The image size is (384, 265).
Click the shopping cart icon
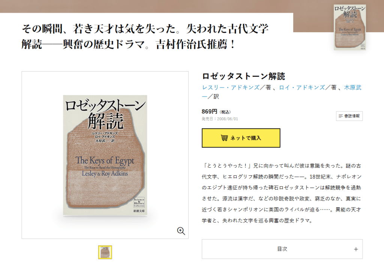(x=224, y=138)
